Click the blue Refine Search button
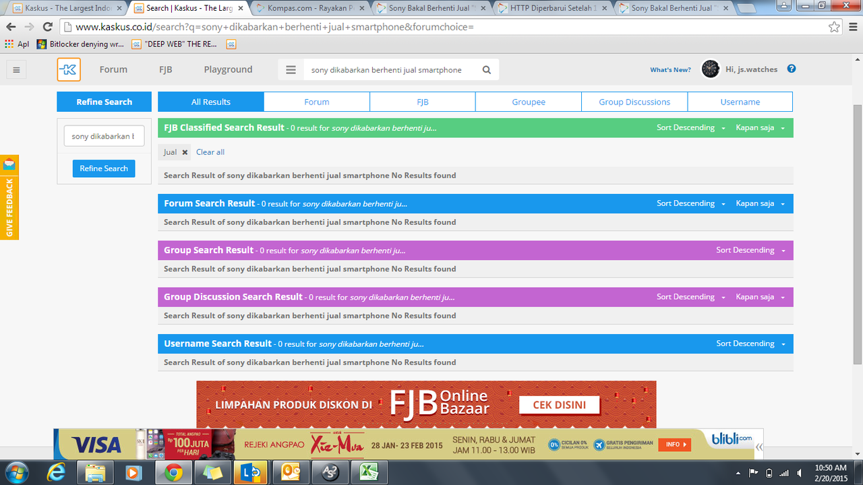 click(104, 168)
